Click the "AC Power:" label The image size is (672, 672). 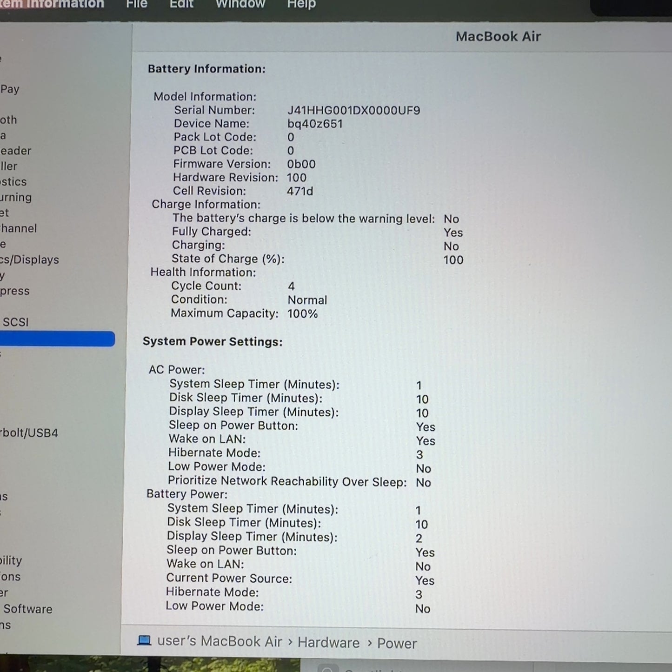coord(177,370)
